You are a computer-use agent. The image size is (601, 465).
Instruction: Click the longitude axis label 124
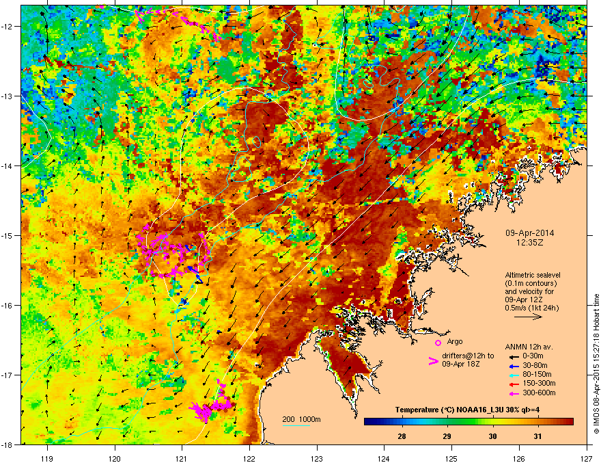[384, 458]
